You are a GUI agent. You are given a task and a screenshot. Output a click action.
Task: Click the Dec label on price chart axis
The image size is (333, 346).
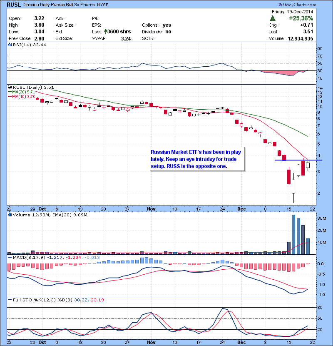pos(241,209)
